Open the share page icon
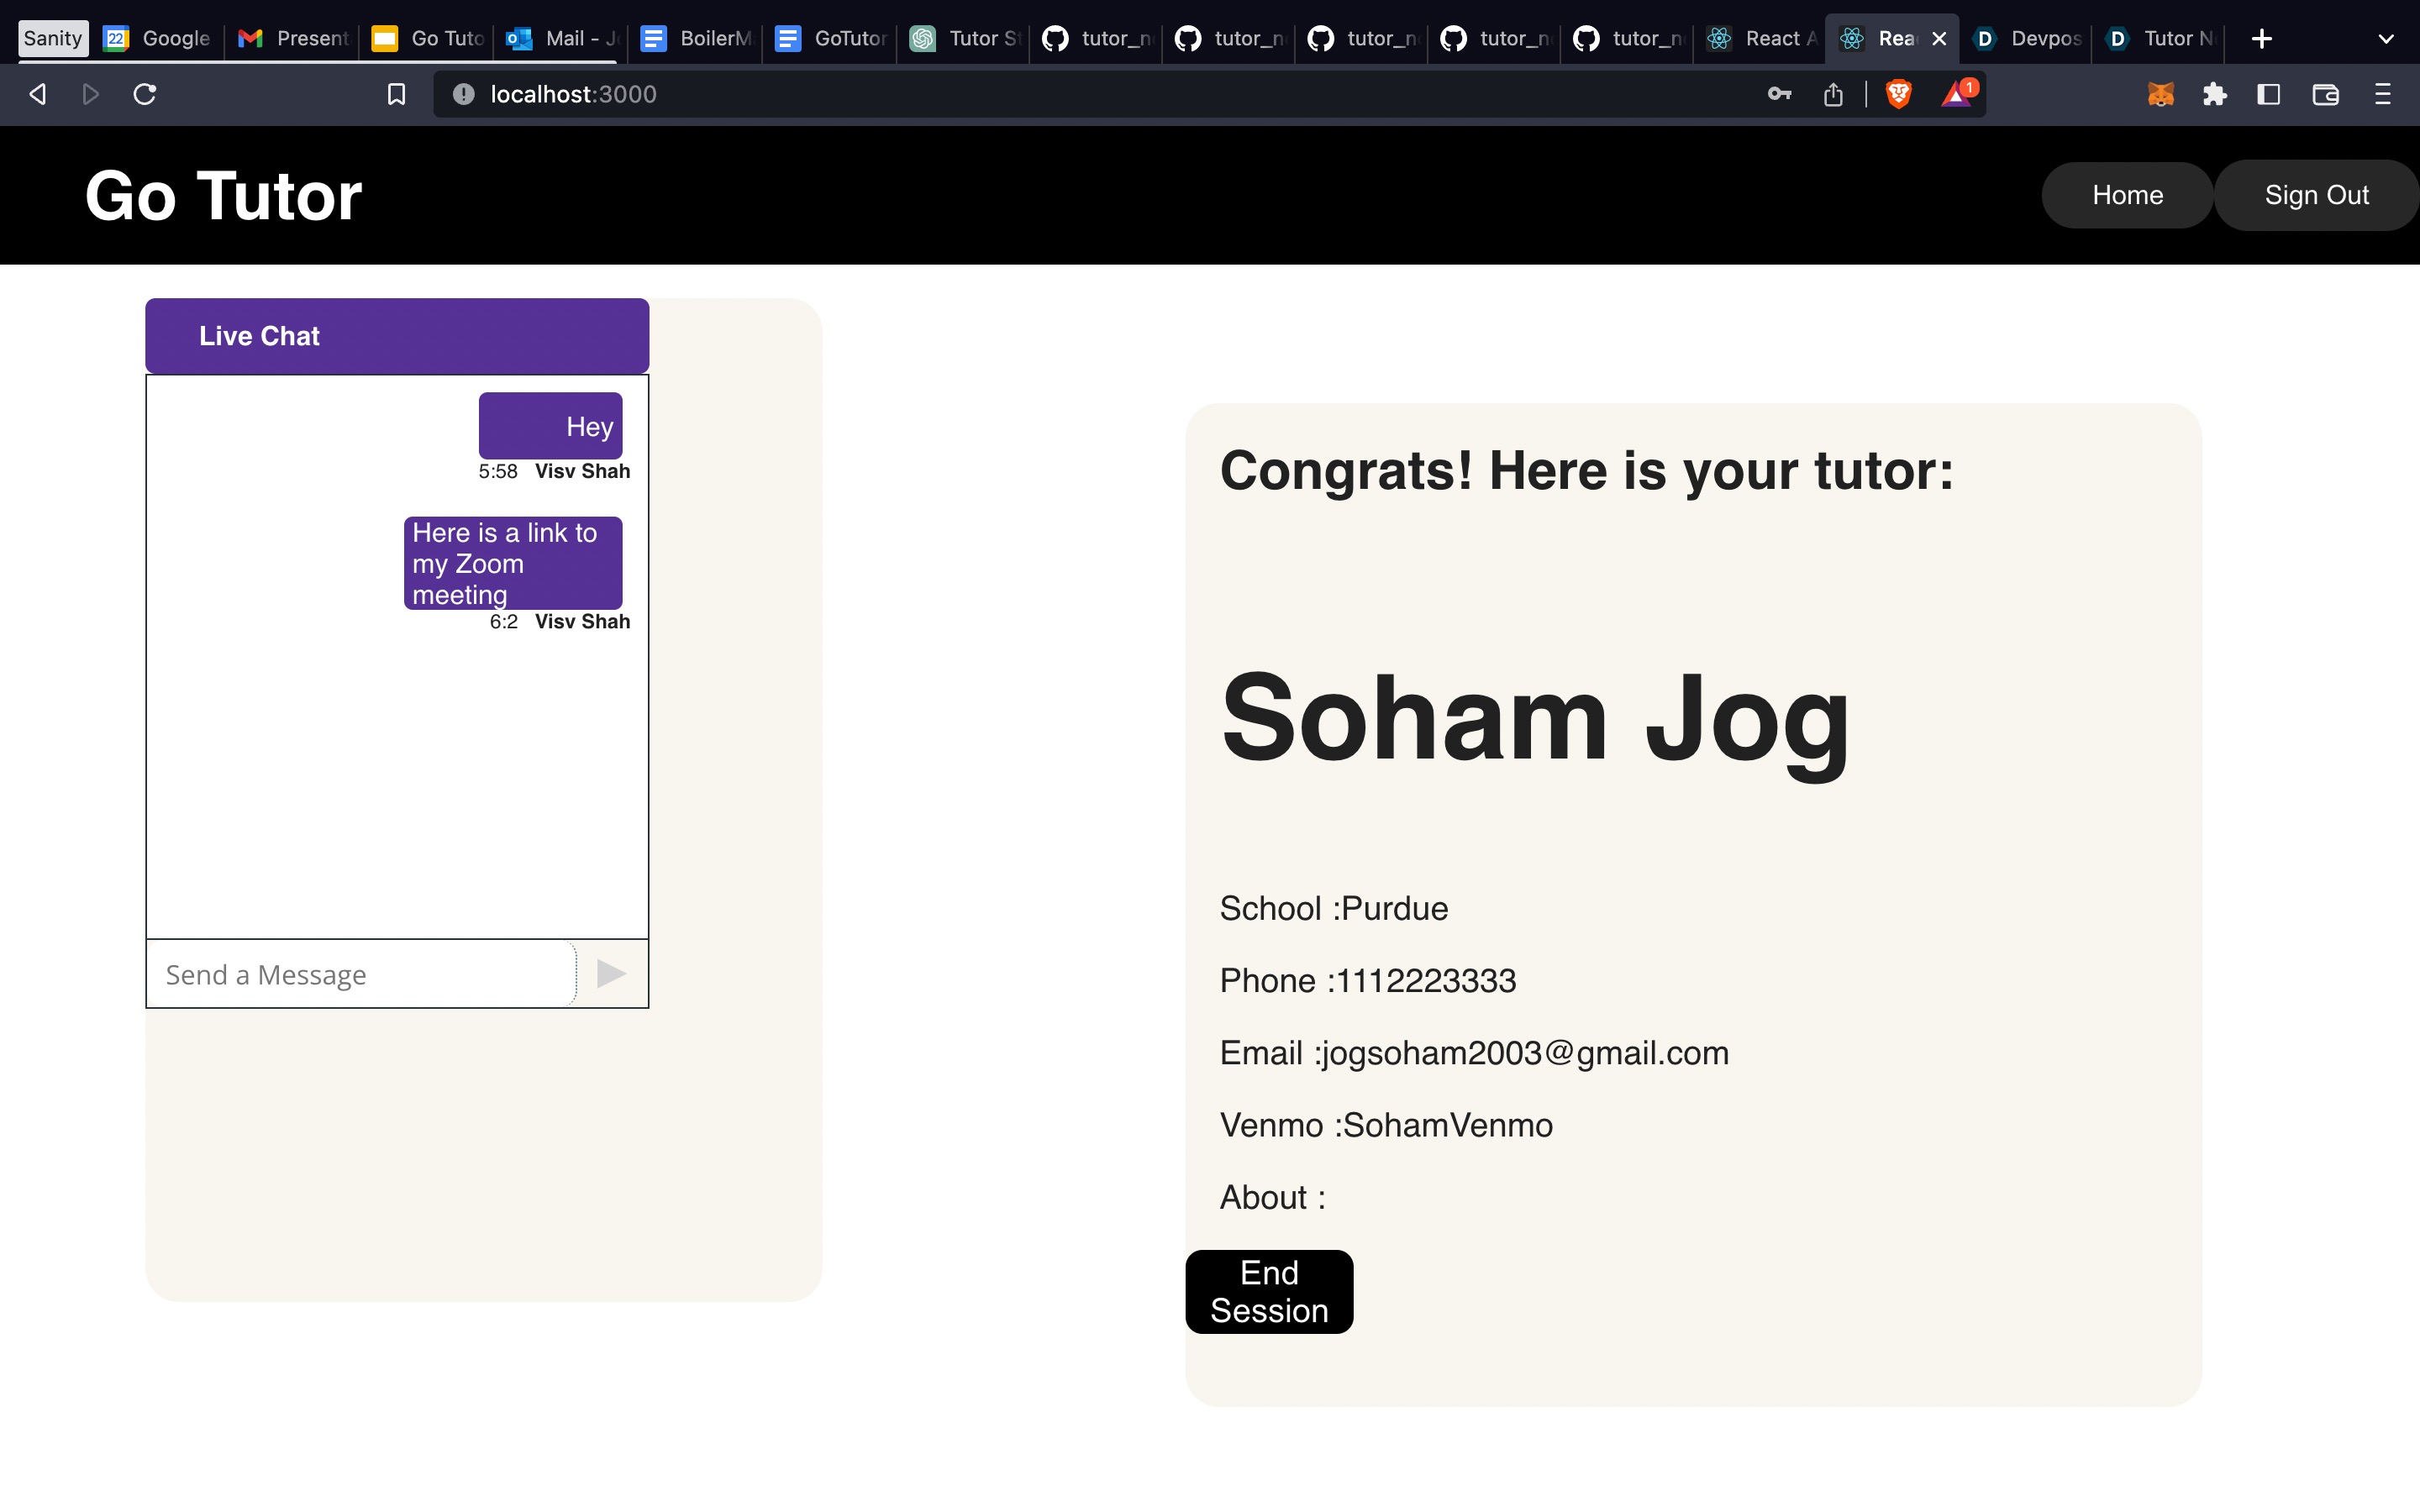 pos(1834,94)
